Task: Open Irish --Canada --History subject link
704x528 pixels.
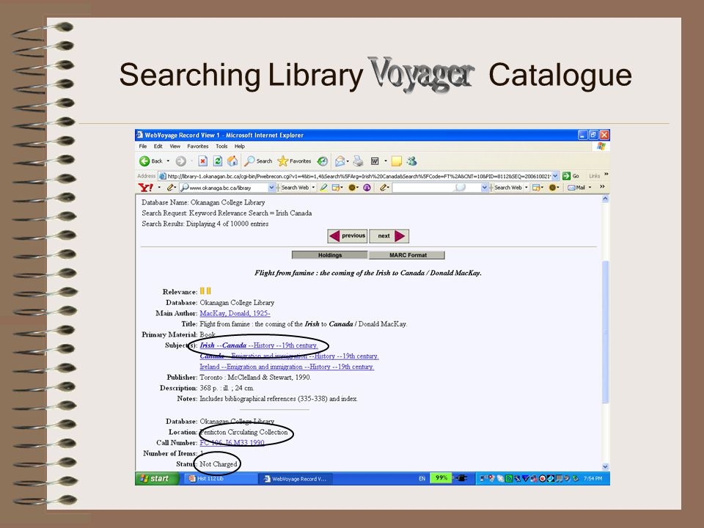Action: (x=259, y=345)
